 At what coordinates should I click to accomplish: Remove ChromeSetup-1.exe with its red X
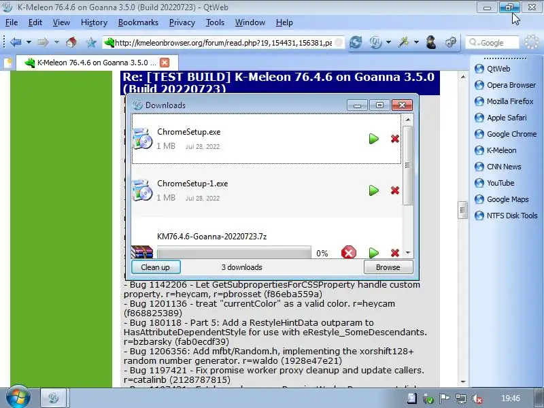point(395,190)
